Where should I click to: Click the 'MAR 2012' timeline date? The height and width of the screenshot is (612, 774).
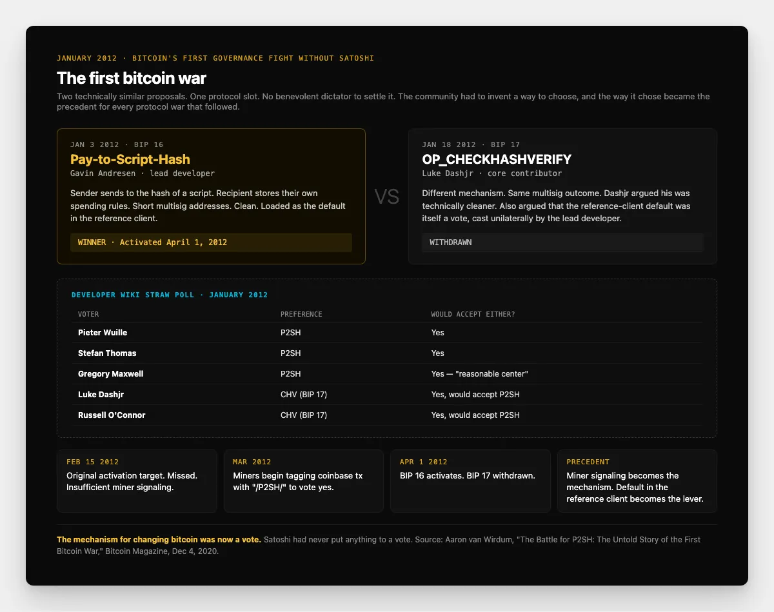click(252, 462)
